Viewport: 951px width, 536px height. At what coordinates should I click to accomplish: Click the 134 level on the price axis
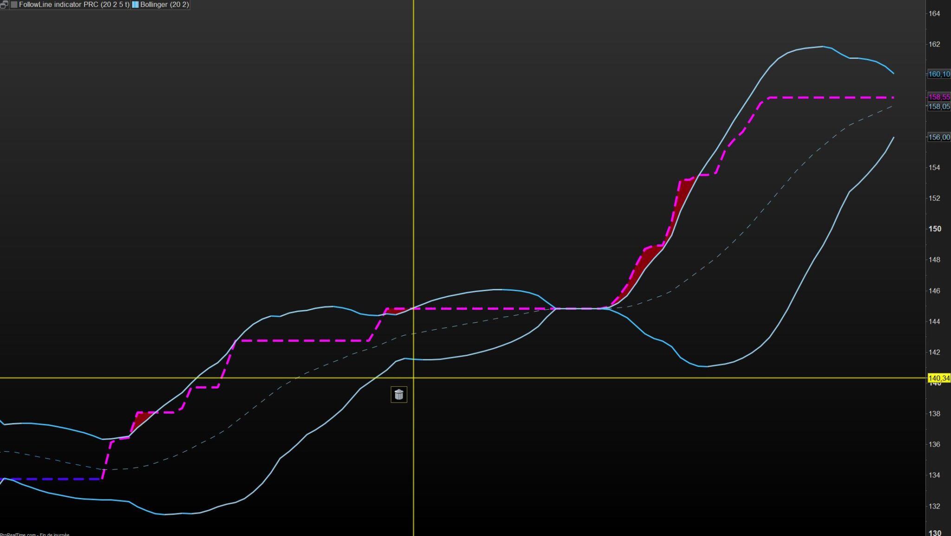pos(934,475)
